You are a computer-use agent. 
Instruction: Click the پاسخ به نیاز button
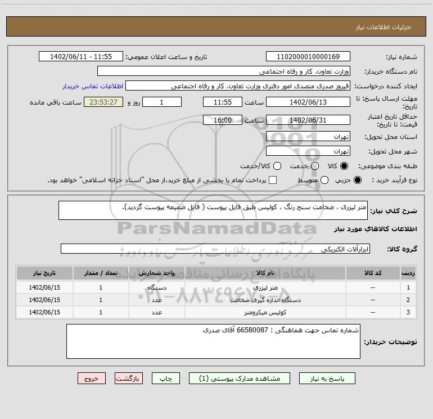click(327, 379)
